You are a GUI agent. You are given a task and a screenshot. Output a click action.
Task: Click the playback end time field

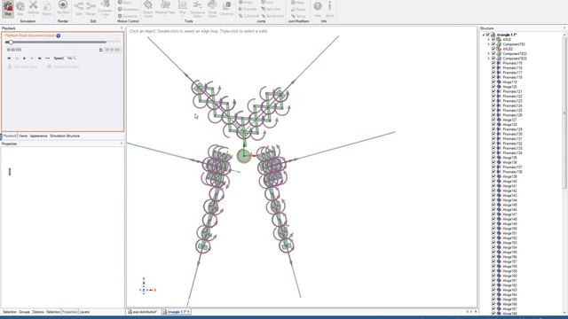click(113, 50)
